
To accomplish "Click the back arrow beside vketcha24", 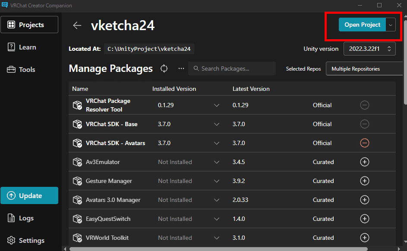I will [77, 25].
